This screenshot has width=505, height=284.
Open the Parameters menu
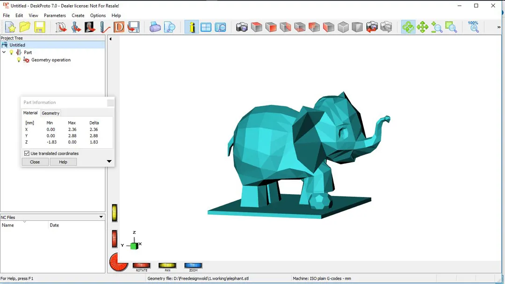point(55,15)
